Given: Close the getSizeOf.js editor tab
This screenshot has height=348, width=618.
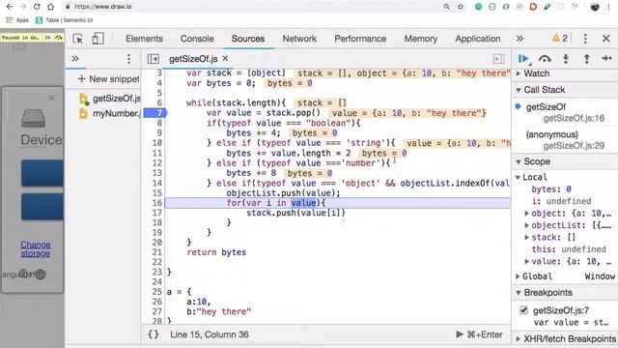Looking at the screenshot, I should 225,58.
